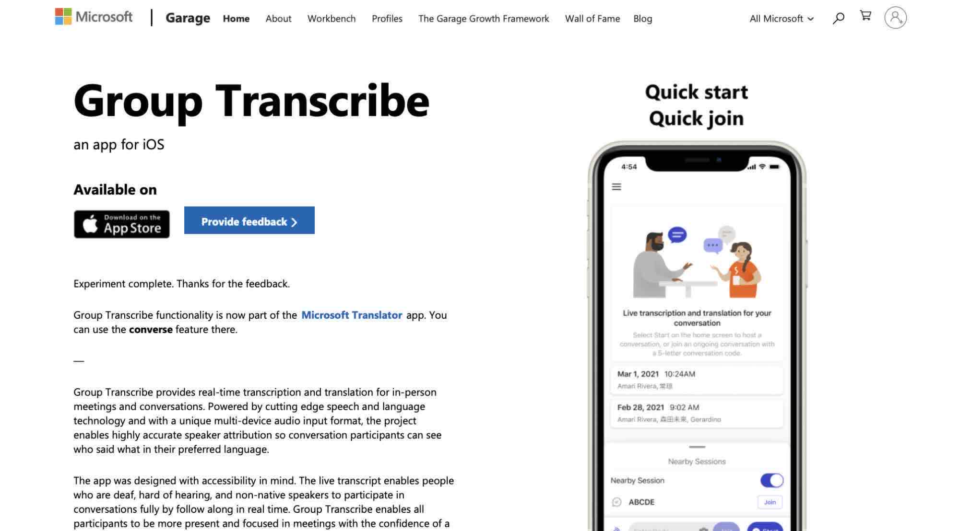959x531 pixels.
Task: Open the Provide feedback chevron button
Action: (x=249, y=219)
